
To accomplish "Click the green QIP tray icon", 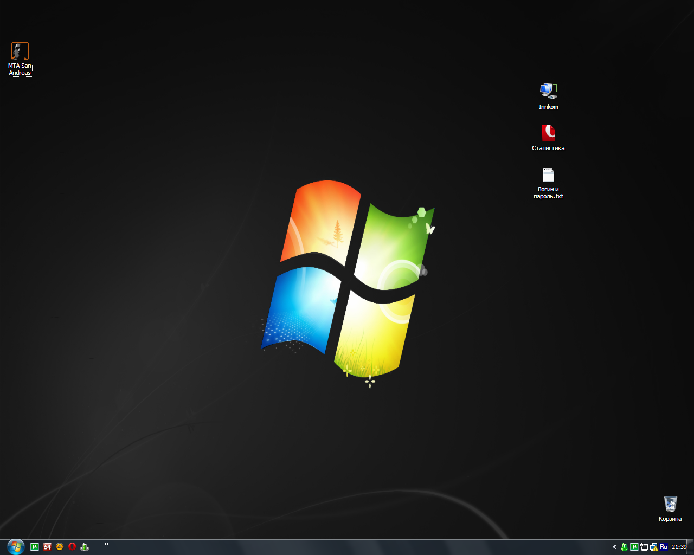I will (x=624, y=547).
